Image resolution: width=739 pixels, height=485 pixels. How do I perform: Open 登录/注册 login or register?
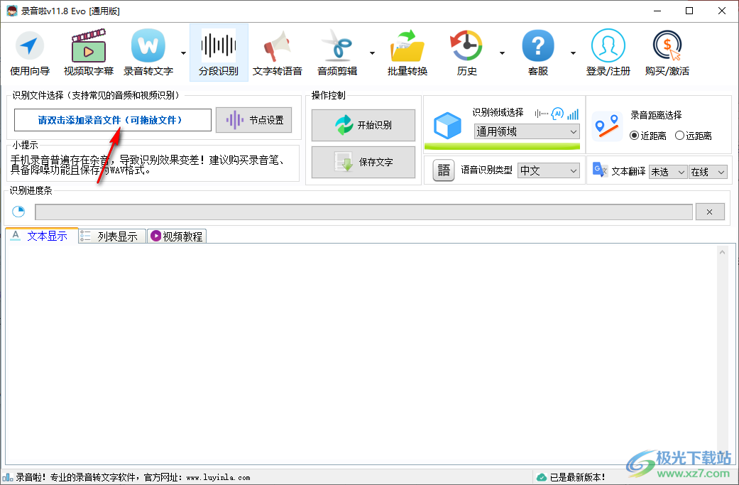coord(608,53)
